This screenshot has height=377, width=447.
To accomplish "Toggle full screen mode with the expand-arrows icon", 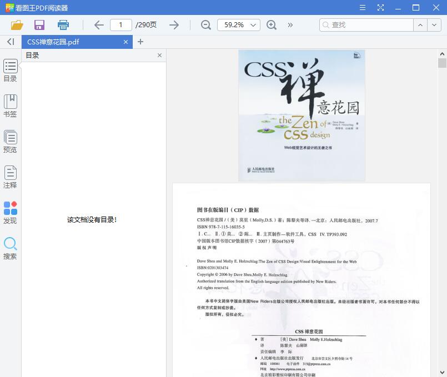I will [x=380, y=8].
